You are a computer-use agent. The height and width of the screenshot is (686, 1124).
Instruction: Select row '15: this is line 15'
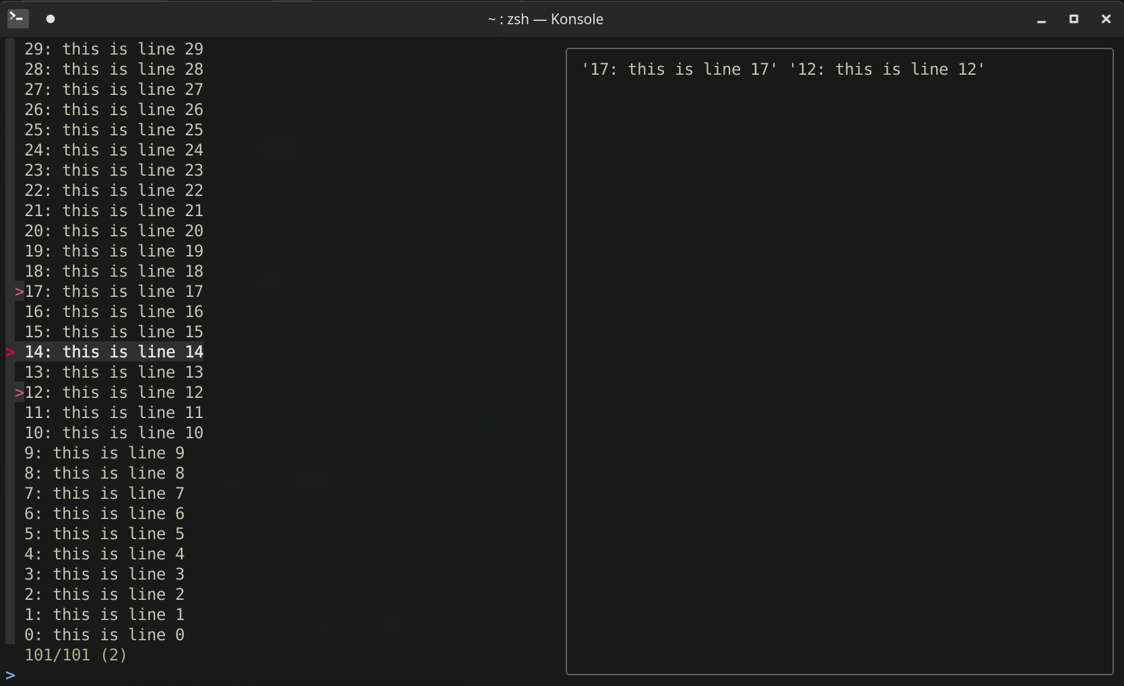(x=114, y=332)
